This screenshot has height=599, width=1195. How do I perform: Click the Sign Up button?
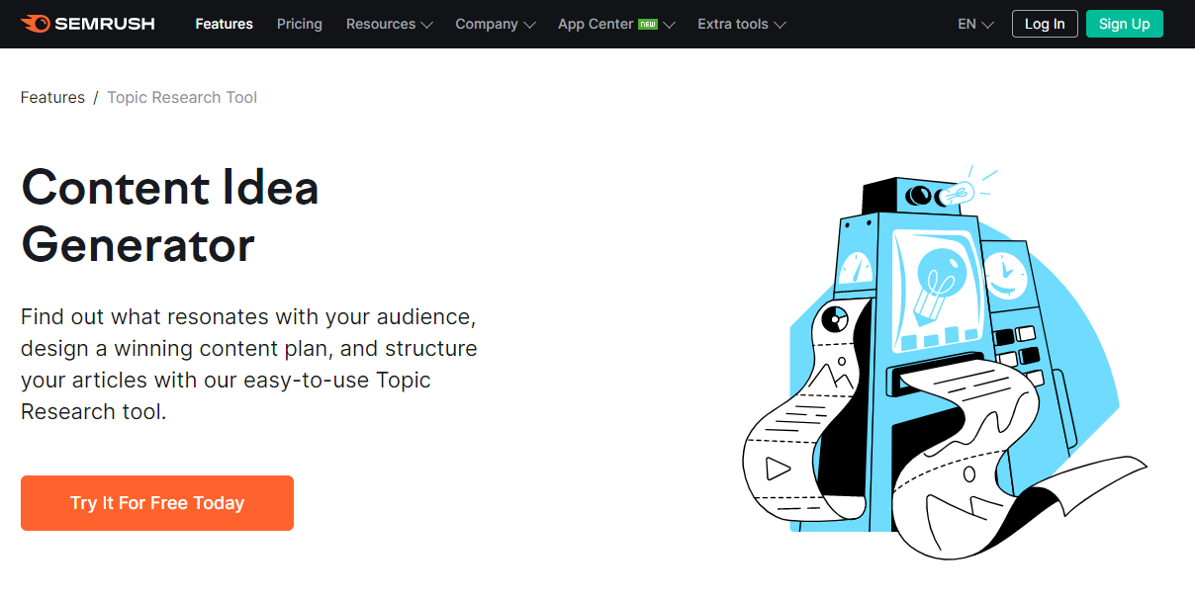[x=1125, y=24]
